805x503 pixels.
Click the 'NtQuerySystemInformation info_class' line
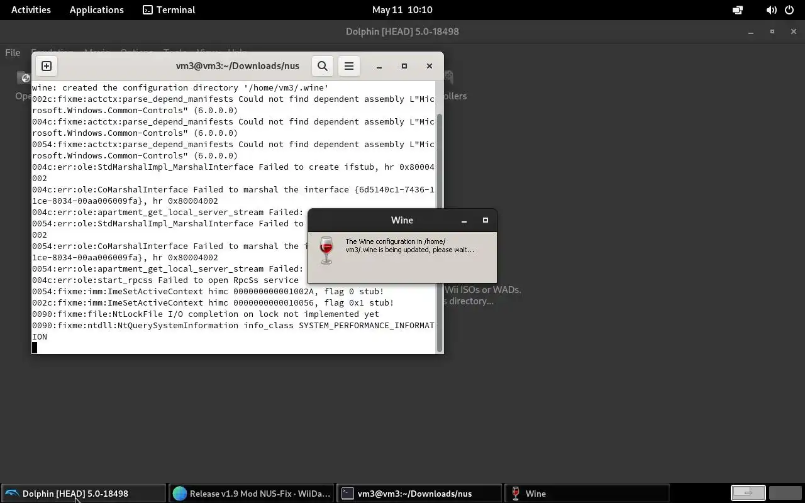pyautogui.click(x=233, y=331)
